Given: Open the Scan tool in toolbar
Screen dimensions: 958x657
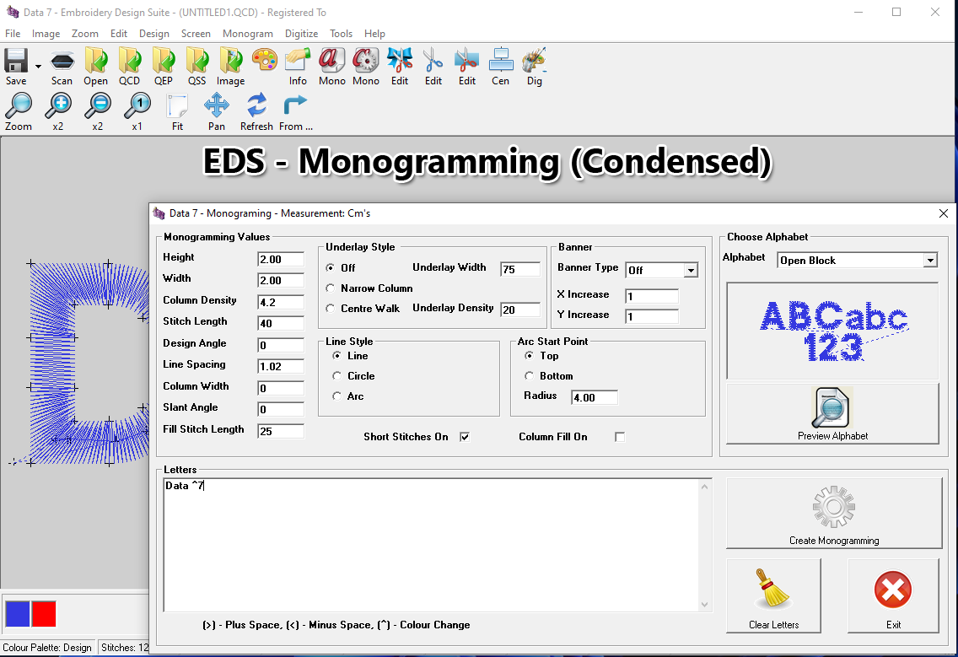Looking at the screenshot, I should coord(62,61).
